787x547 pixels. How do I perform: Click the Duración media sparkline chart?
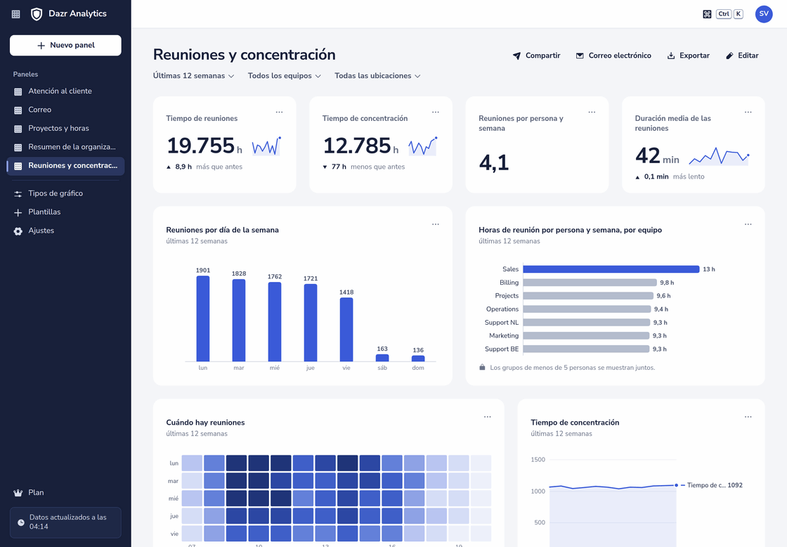pos(720,156)
